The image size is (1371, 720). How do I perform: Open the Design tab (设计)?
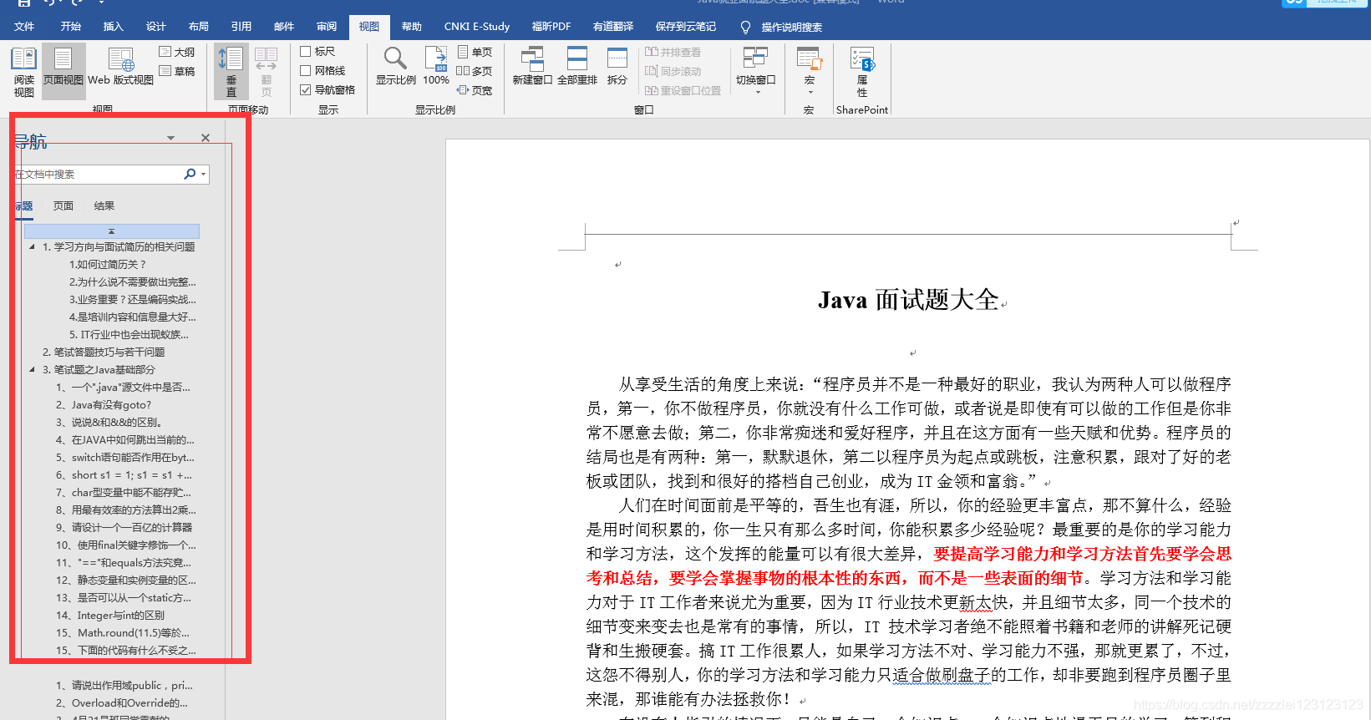coord(156,27)
